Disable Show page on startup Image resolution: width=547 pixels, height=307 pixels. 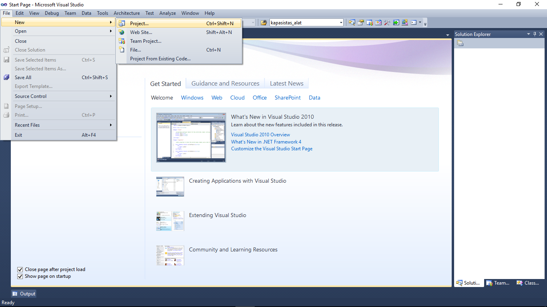(x=20, y=276)
